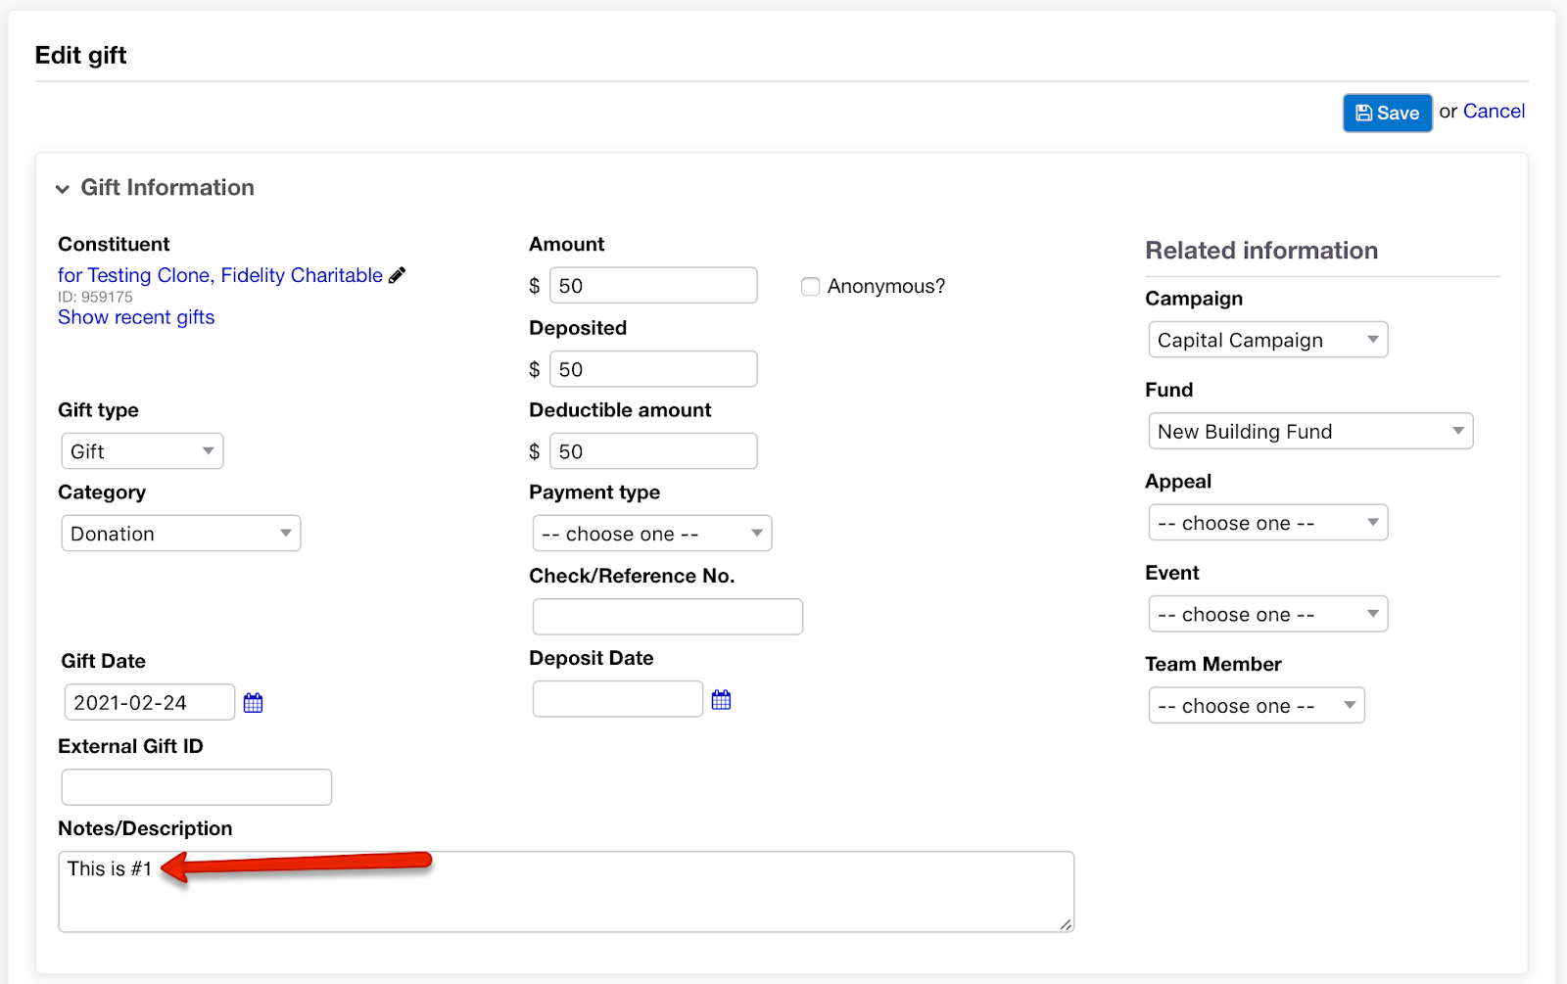
Task: Tick the Anonymous checkbox
Action: (x=810, y=287)
